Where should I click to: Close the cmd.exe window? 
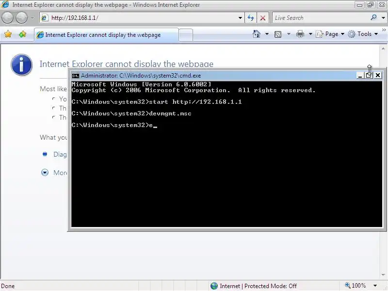click(x=378, y=75)
